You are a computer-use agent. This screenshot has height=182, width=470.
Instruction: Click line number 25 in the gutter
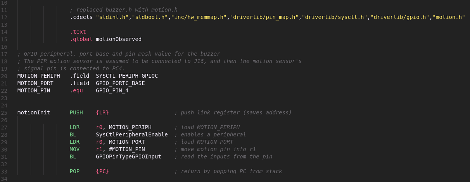[4, 112]
